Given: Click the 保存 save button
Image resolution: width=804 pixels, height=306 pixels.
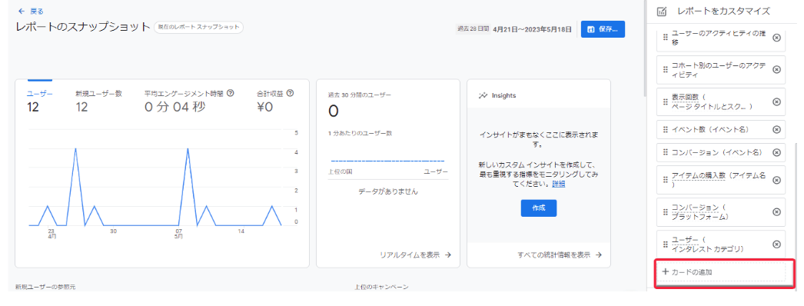Looking at the screenshot, I should [x=603, y=29].
